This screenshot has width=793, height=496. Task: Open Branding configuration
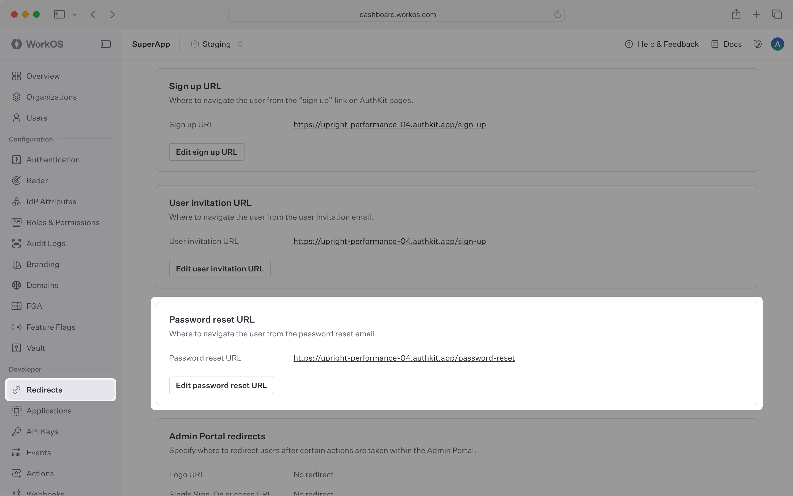pos(43,264)
